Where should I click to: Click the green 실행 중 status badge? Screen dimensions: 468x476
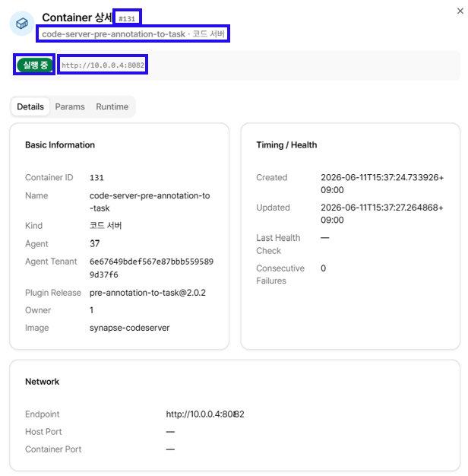pos(35,65)
